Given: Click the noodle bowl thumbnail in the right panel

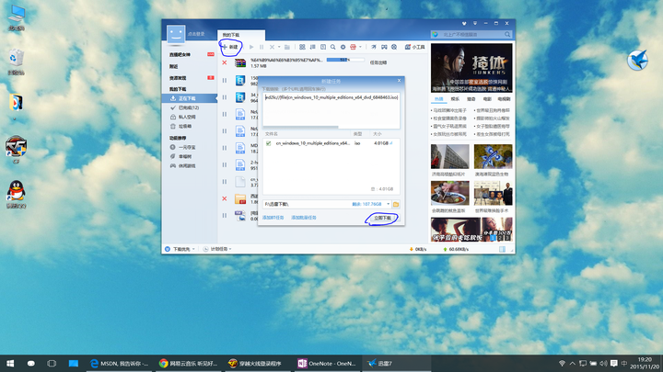Looking at the screenshot, I should 450,193.
